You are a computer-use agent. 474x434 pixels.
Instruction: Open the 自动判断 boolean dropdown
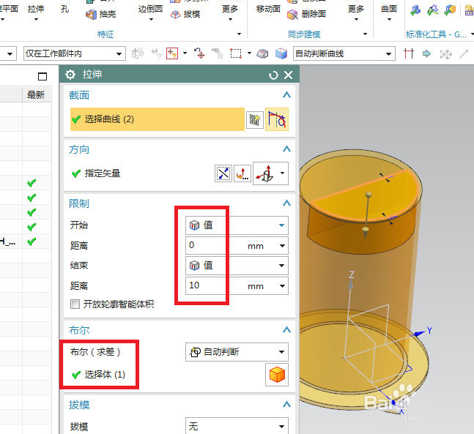click(x=237, y=352)
